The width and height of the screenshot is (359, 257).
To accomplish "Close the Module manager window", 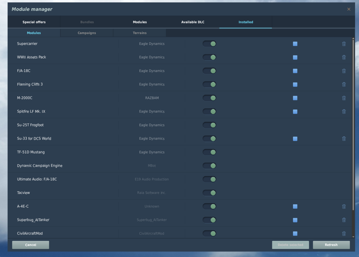I will point(349,9).
